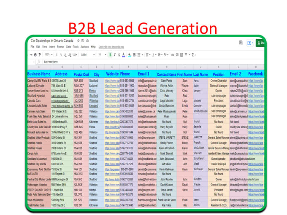Select the 'STEVE JARRETT' contact name cell
Image resolution: width=287 pixels, height=215 pixels.
(x=166, y=138)
